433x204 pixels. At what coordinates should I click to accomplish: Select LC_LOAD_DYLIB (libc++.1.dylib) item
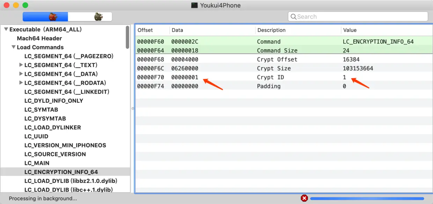(x=68, y=190)
